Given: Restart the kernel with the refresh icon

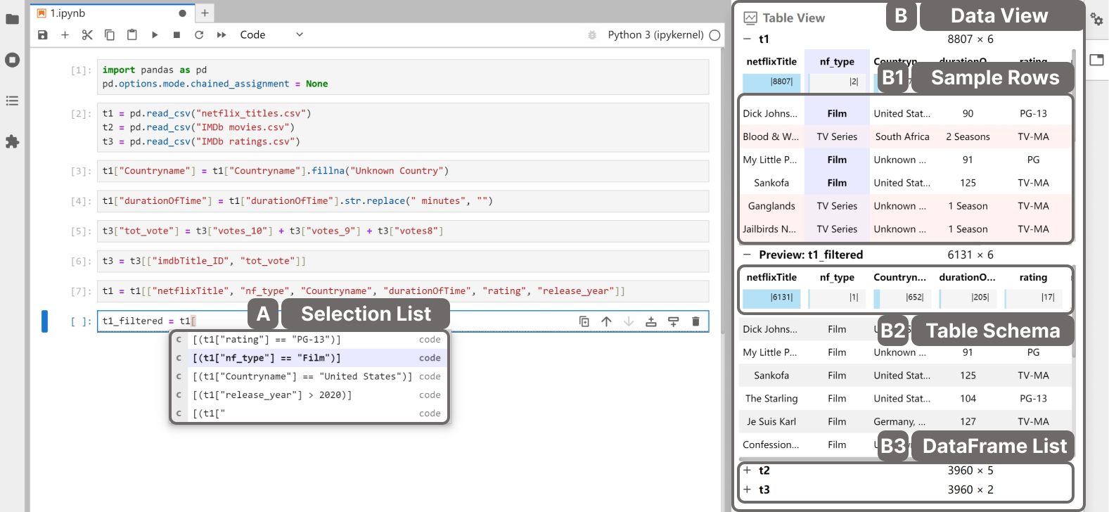Looking at the screenshot, I should tap(199, 34).
